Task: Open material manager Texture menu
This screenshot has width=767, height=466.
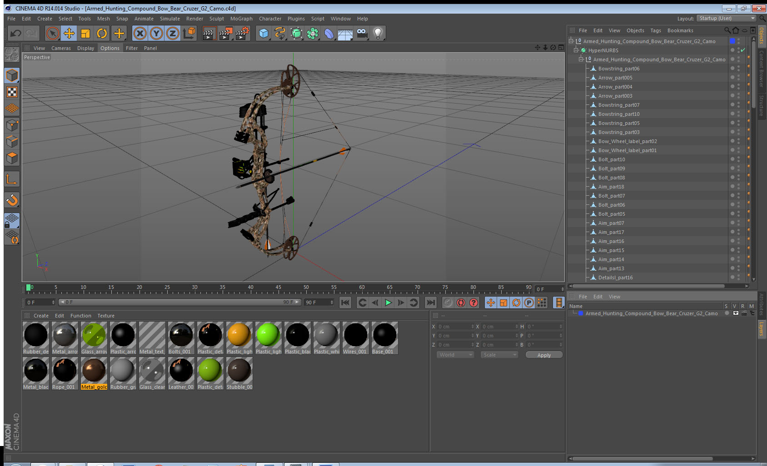Action: 106,316
